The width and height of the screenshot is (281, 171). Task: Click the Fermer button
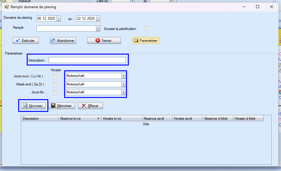(x=104, y=41)
